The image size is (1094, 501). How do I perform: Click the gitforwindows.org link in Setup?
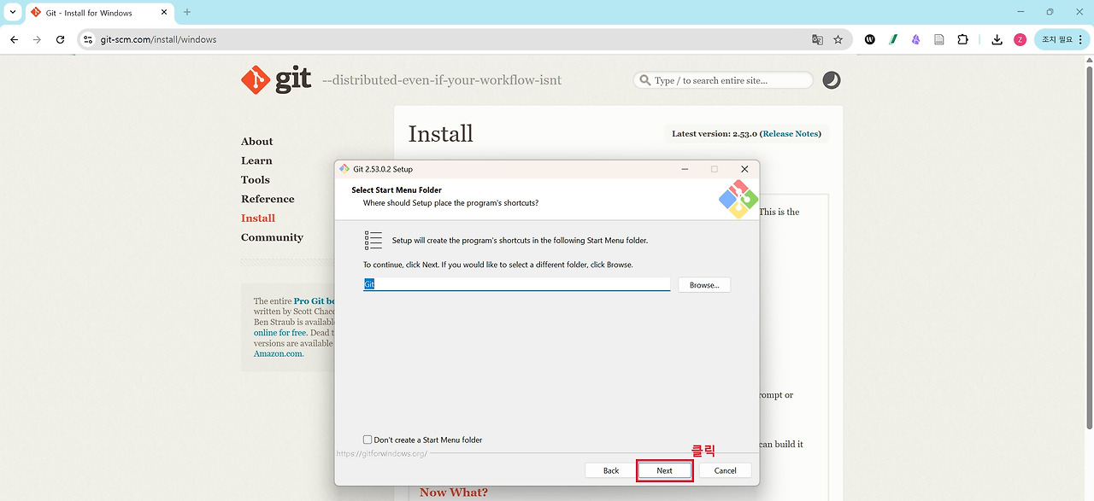pyautogui.click(x=381, y=454)
